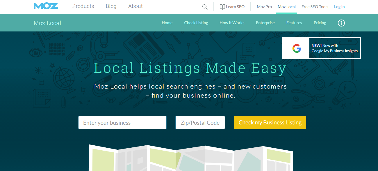View the Features page
Image resolution: width=378 pixels, height=171 pixels.
click(294, 23)
